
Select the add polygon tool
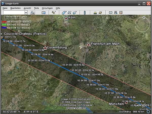[x=64, y=12]
